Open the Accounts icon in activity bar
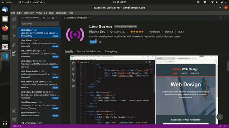Viewport: 229px width, 128px height. [14, 111]
